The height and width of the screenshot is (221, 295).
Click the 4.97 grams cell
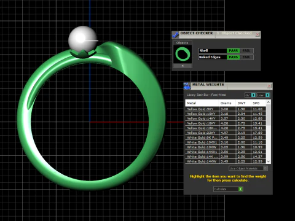[227, 133]
